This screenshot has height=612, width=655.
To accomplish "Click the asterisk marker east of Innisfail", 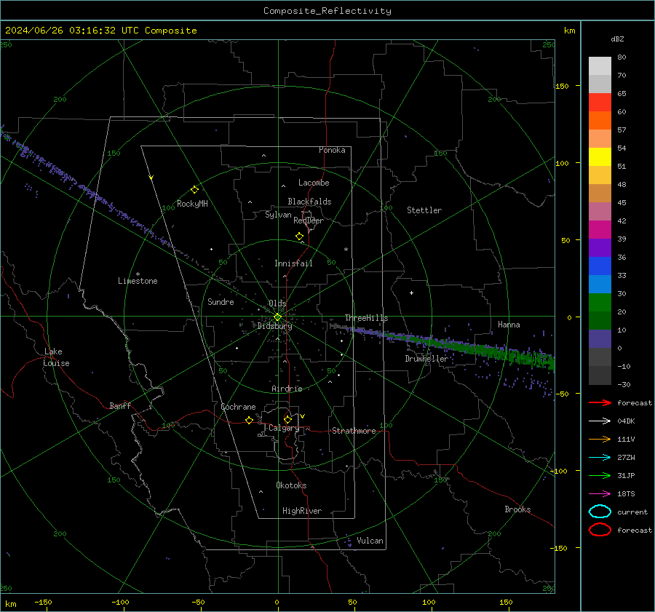I will [x=346, y=250].
